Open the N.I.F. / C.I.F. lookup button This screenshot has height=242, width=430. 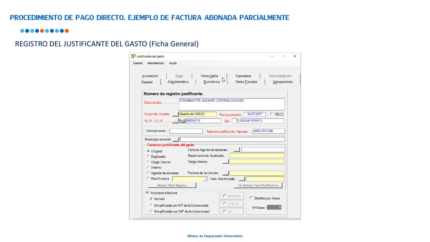[x=175, y=121]
